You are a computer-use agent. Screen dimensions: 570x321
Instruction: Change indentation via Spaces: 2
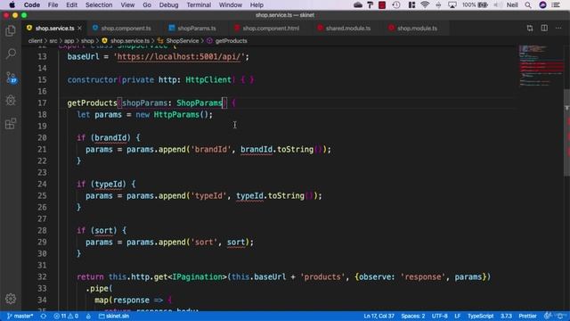(x=413, y=316)
